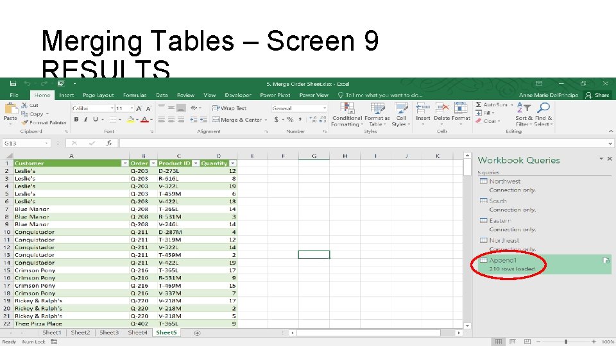
Task: Click Merge & Center button
Action: pos(237,120)
